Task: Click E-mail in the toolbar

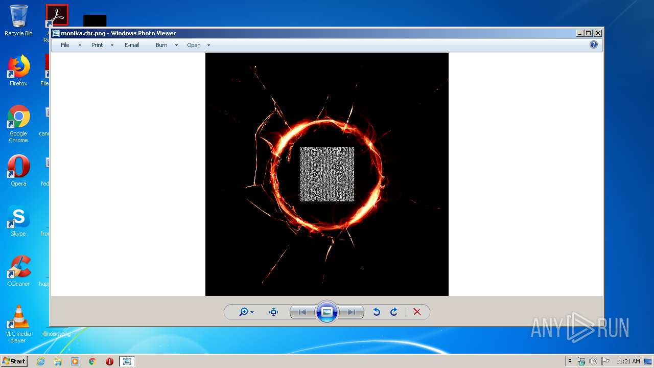Action: [132, 45]
